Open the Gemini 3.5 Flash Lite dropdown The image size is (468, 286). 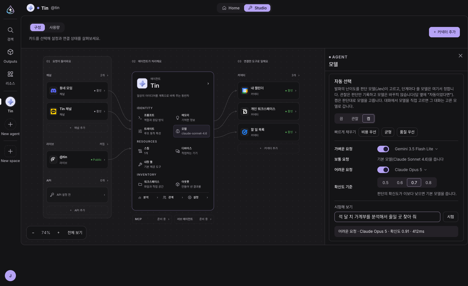click(x=416, y=149)
